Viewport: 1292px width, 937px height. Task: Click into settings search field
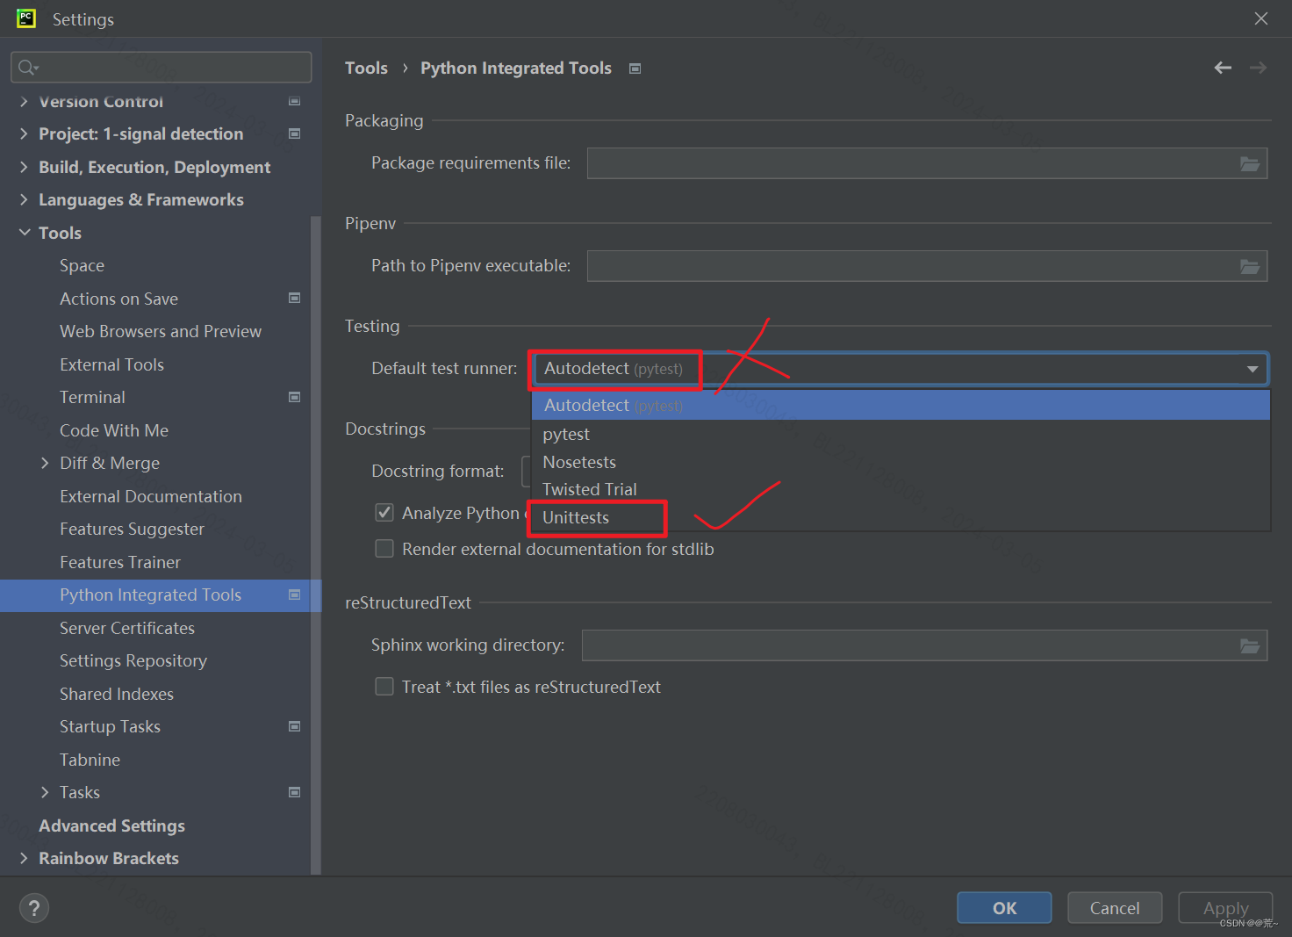[161, 68]
